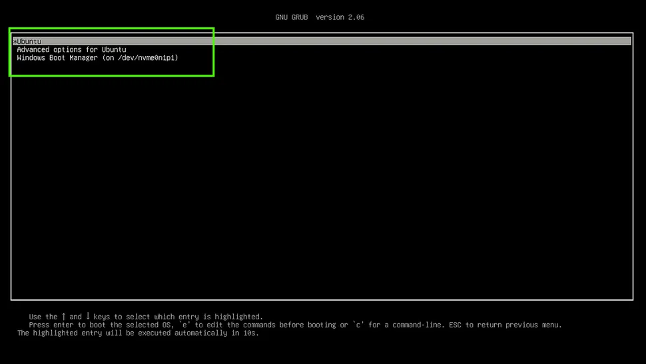Click the ESC key hint text
Screen dimensions: 646x364
454,325
